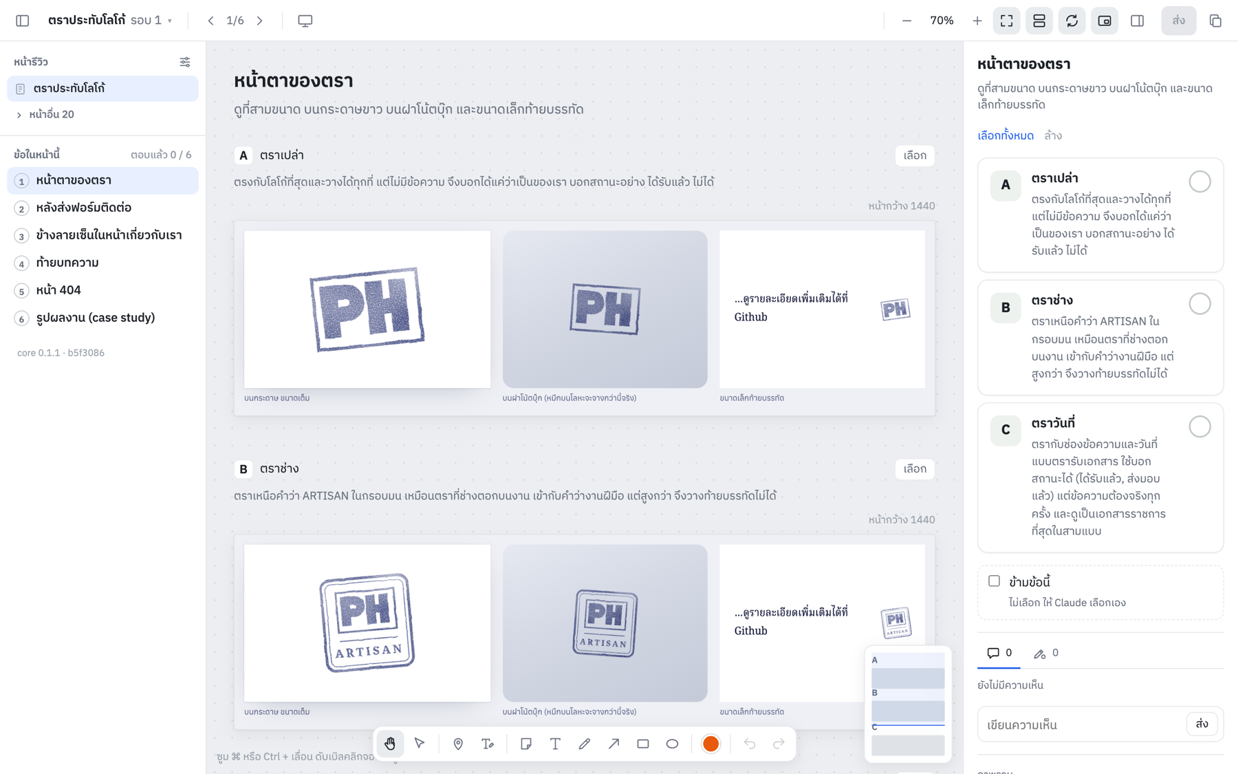Open the comments tab with count 0
Image resolution: width=1238 pixels, height=774 pixels.
coord(999,653)
